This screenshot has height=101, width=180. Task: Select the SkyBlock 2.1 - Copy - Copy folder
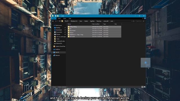tap(94, 35)
